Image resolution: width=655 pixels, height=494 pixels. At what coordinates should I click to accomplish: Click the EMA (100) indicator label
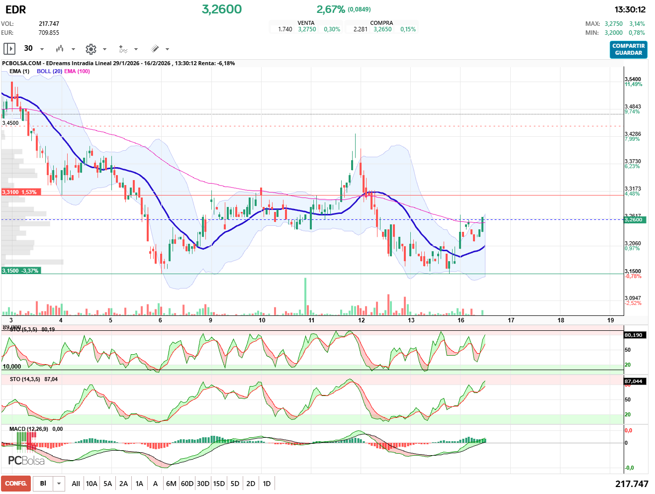coord(77,71)
